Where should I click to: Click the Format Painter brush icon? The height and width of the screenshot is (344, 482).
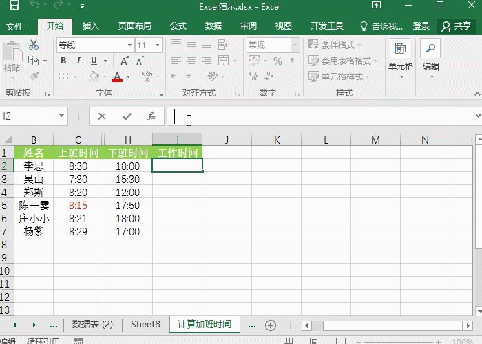point(34,76)
